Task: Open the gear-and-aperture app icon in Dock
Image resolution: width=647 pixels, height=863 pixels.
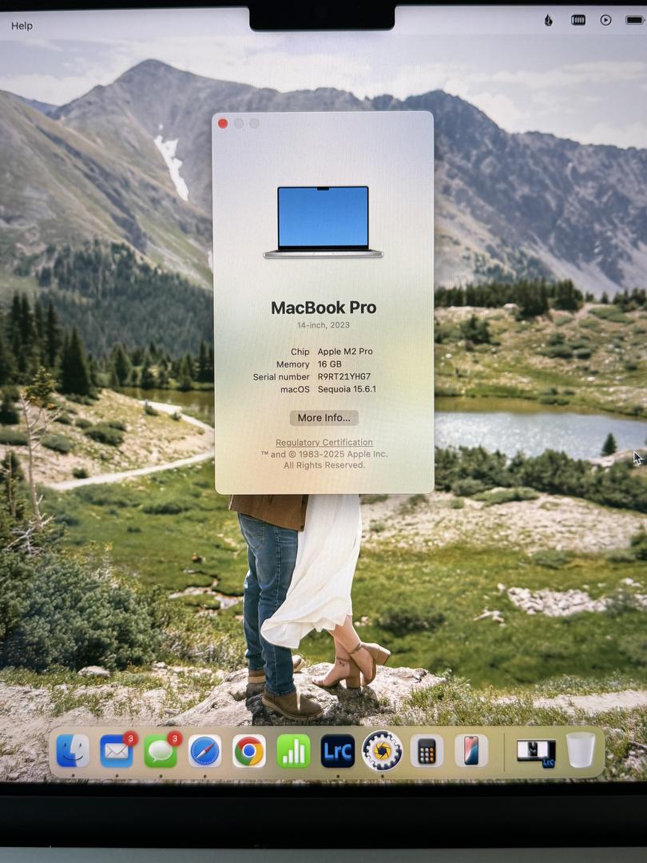Action: click(x=382, y=751)
